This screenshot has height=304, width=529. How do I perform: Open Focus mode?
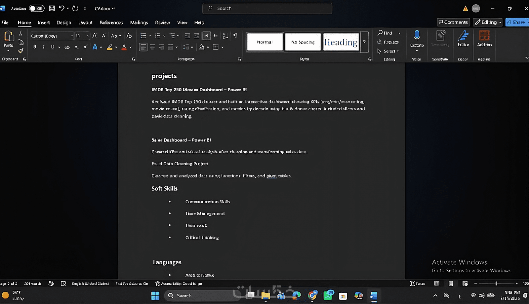pos(418,284)
